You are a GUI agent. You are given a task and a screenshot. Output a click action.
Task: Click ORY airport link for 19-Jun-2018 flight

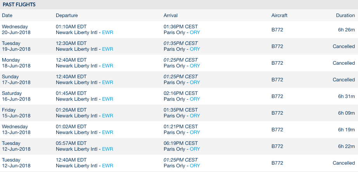click(x=195, y=49)
